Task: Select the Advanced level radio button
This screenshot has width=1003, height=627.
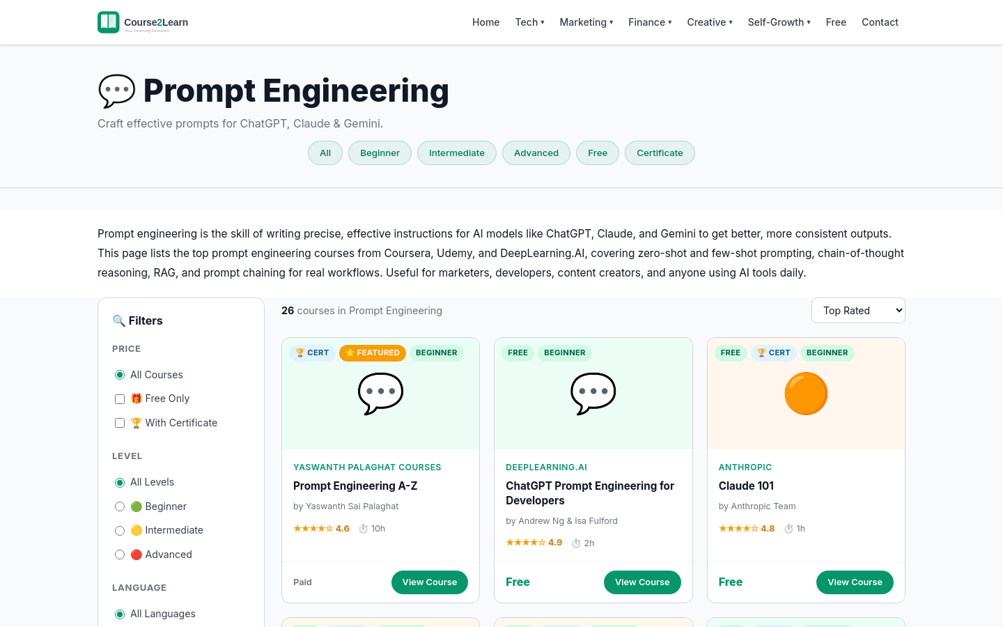Action: [120, 555]
